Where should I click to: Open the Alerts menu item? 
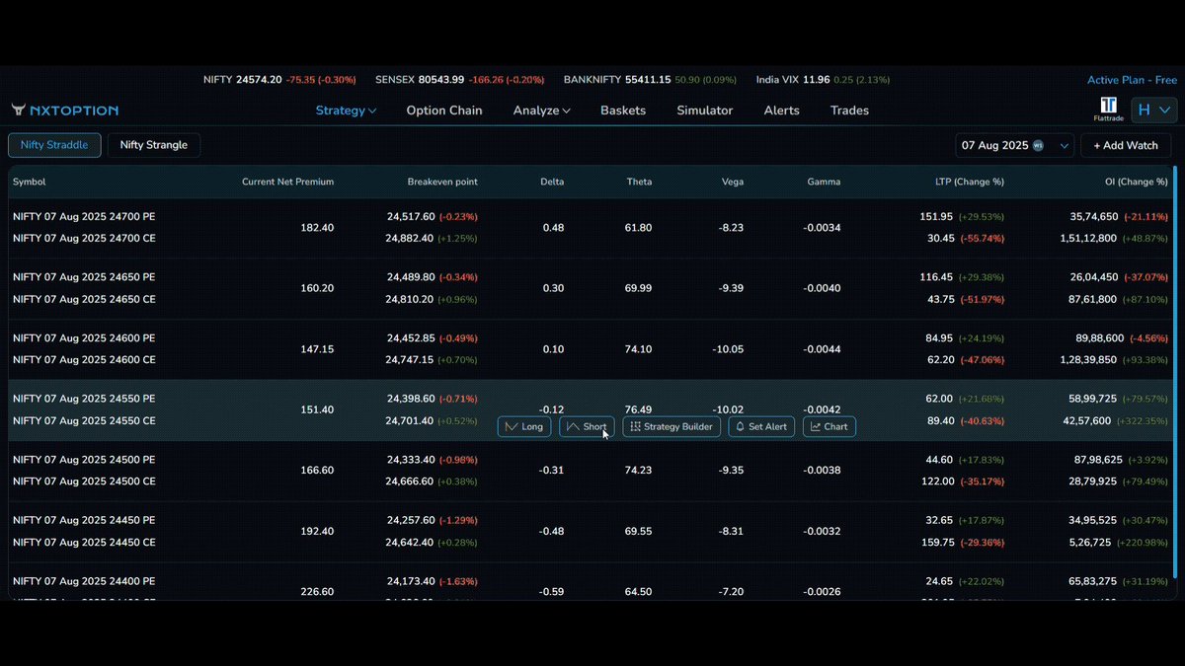pyautogui.click(x=781, y=111)
